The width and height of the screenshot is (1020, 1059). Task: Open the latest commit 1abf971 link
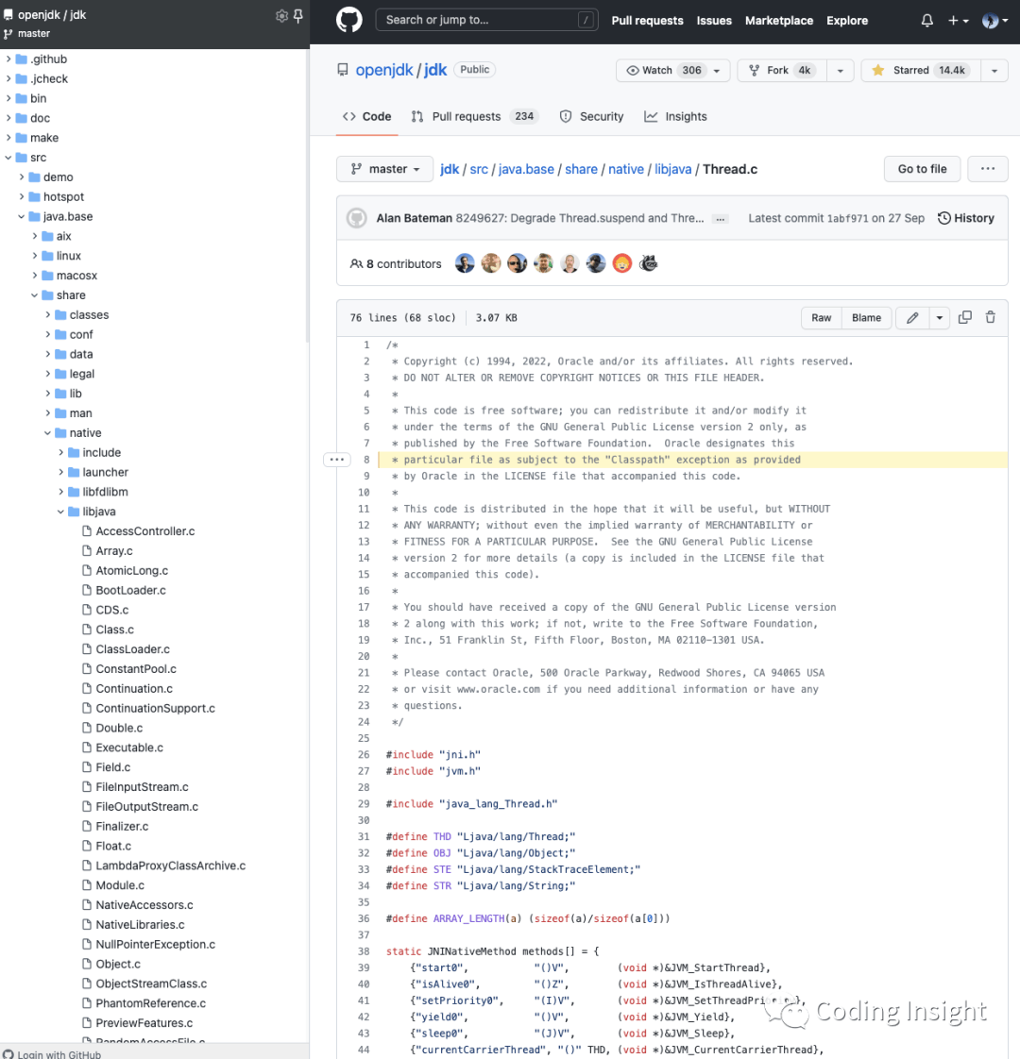(847, 218)
